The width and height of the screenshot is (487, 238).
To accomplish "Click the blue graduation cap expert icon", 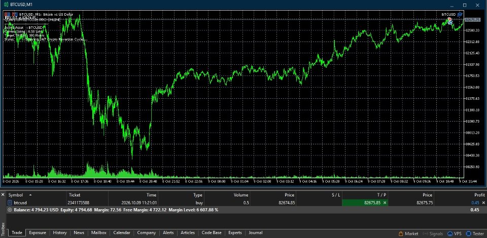I will click(x=460, y=15).
